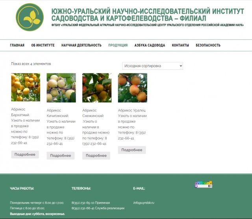252x219 pixels.
Task: Click 'Выходные дни: суббота, воскресенье' text
Action: tap(37, 214)
